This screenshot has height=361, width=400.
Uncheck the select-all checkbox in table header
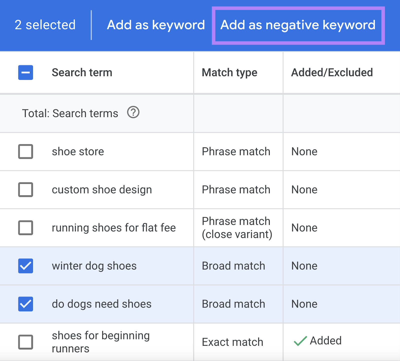[25, 72]
